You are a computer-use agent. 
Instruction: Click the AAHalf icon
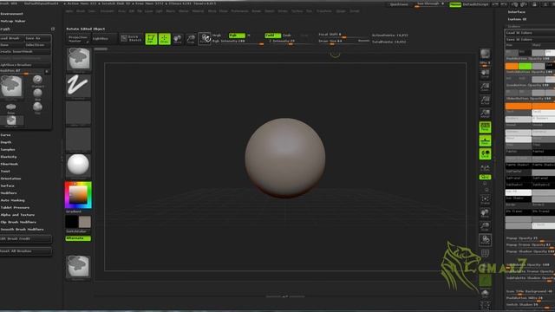[486, 114]
